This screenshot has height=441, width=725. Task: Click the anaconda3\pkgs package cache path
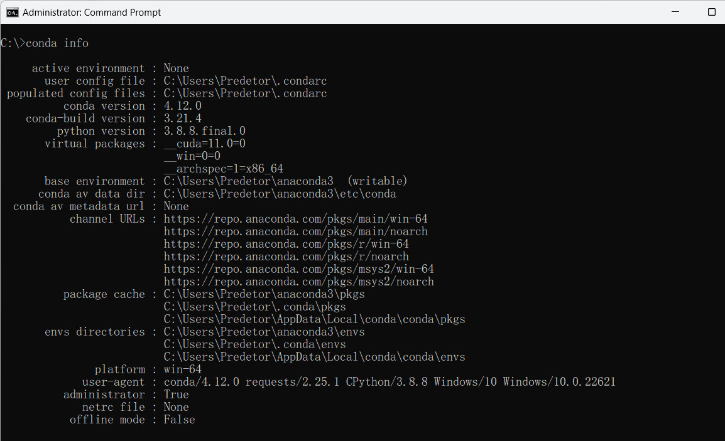264,294
